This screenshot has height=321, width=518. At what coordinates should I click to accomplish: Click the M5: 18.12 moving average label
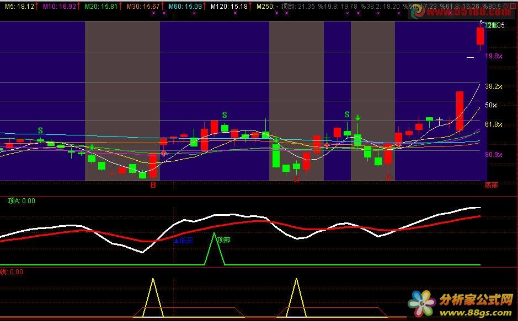point(19,6)
